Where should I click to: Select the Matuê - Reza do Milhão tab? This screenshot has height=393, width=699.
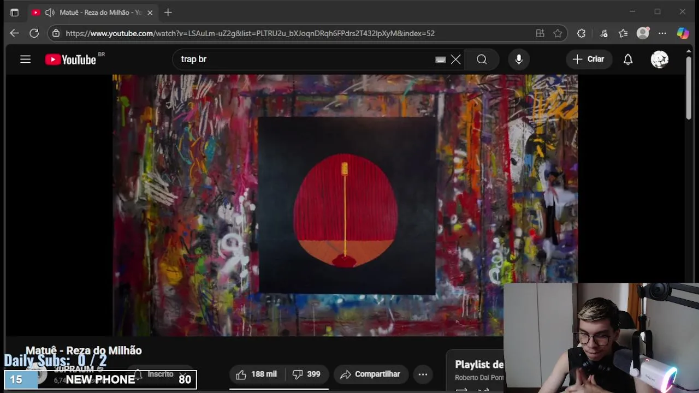(92, 12)
